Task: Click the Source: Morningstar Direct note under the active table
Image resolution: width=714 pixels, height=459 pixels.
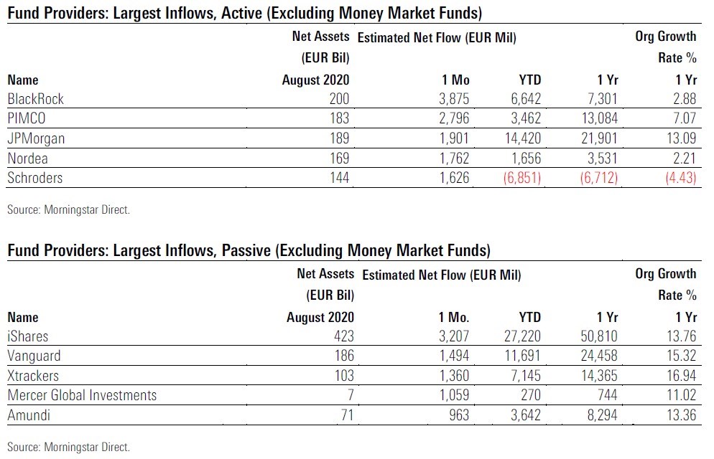Action: coord(68,210)
